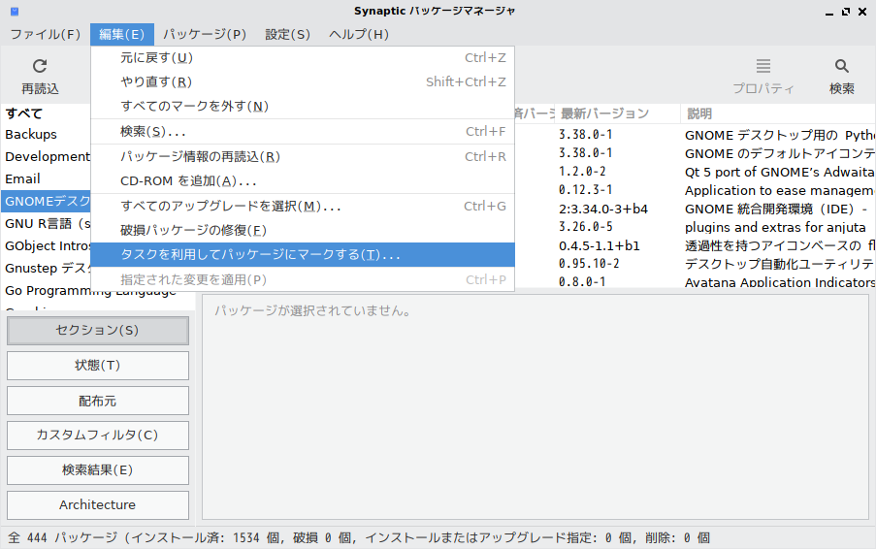Click description 'GNOME デスクトップ用の Pyth'
The image size is (876, 549).
[780, 136]
